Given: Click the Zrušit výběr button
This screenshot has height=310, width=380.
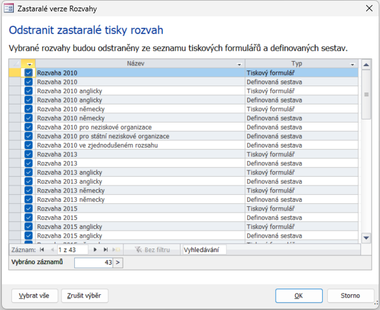Looking at the screenshot, I should click(84, 296).
